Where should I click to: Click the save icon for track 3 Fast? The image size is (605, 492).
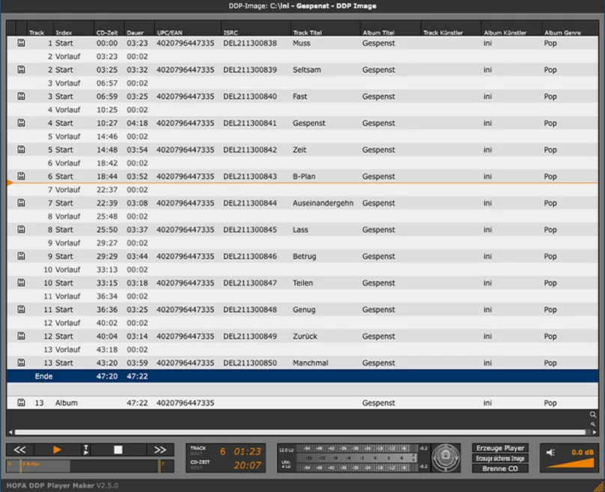(x=21, y=96)
